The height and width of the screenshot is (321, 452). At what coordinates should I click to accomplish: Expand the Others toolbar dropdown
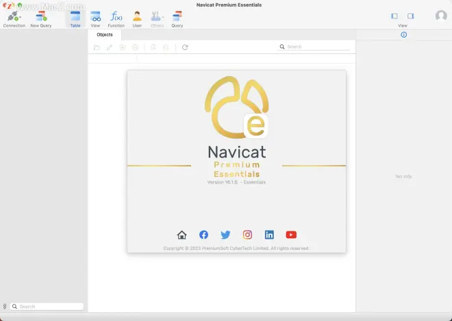[163, 16]
